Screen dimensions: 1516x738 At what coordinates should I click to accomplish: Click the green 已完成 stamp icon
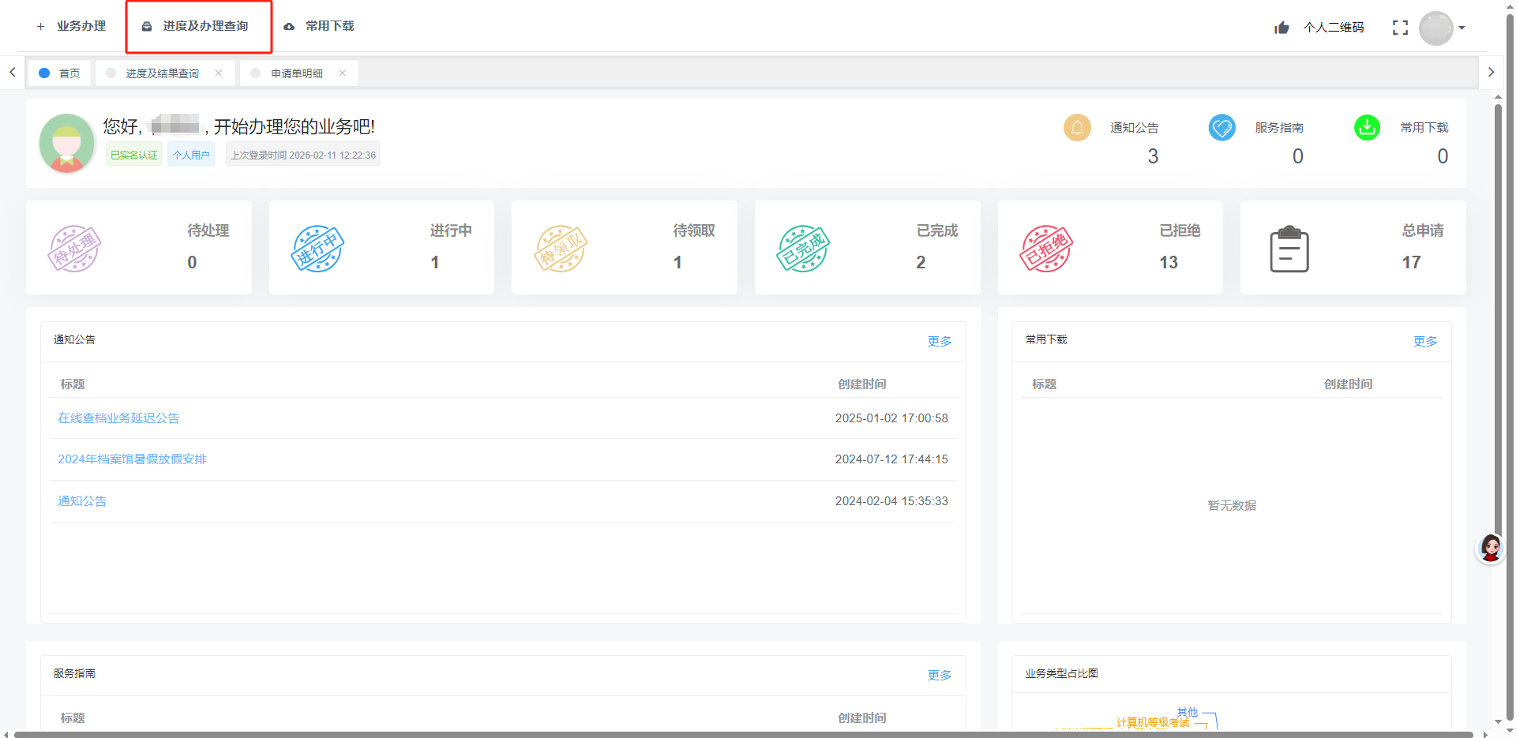tap(803, 249)
